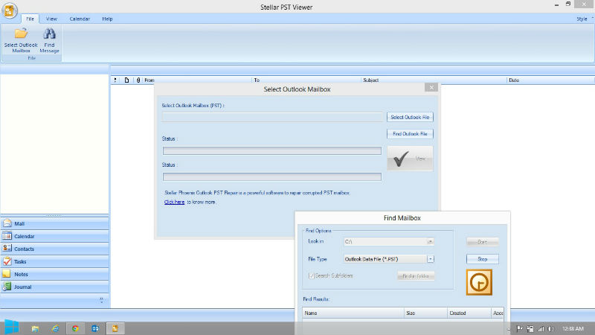Click the first Status progress bar
The image size is (595, 335).
coord(272,151)
